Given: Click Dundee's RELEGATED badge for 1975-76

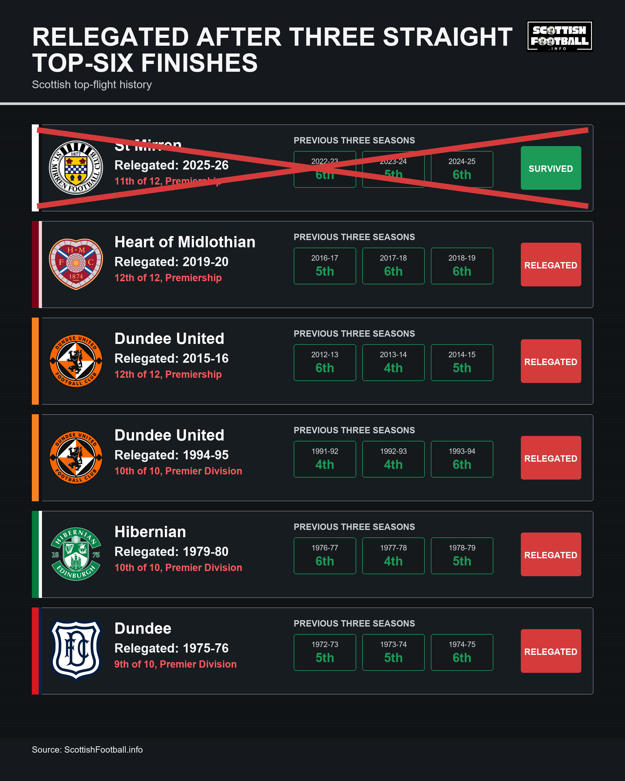Looking at the screenshot, I should [x=551, y=651].
